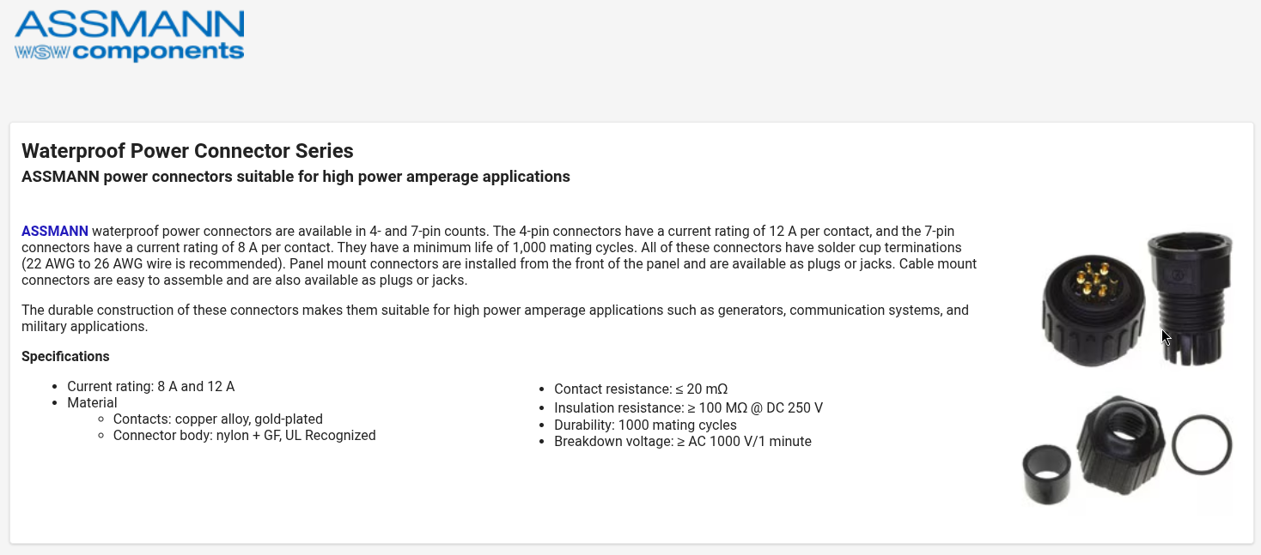1261x555 pixels.
Task: Click the Waterproof Power Connector Series heading
Action: click(x=187, y=151)
